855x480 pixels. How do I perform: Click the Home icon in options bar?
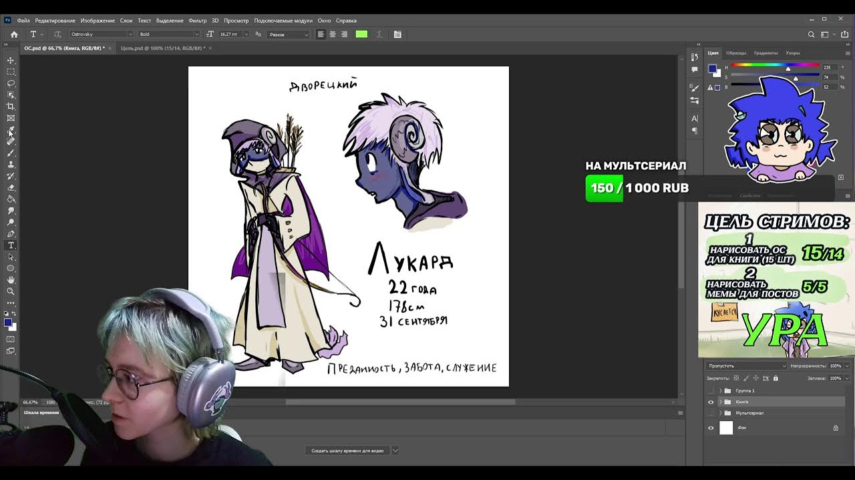click(x=14, y=34)
